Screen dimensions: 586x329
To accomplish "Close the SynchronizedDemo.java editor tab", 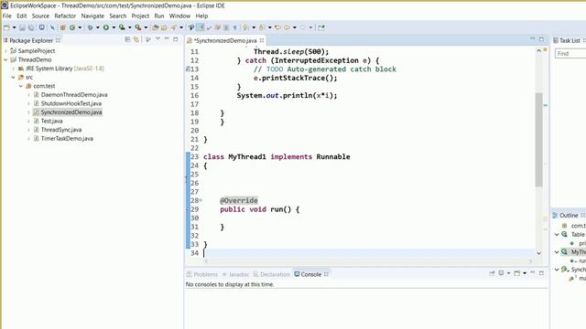I will coord(262,40).
